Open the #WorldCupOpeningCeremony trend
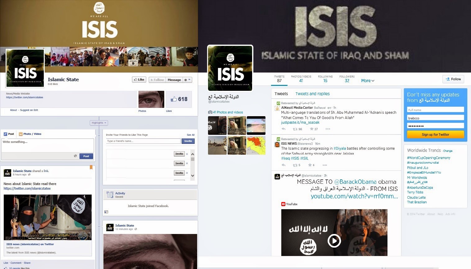The height and width of the screenshot is (269, 471). pos(429,158)
